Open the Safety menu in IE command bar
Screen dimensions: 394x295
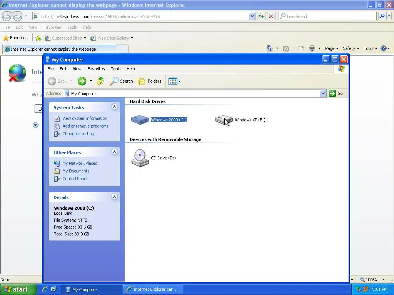(x=351, y=48)
